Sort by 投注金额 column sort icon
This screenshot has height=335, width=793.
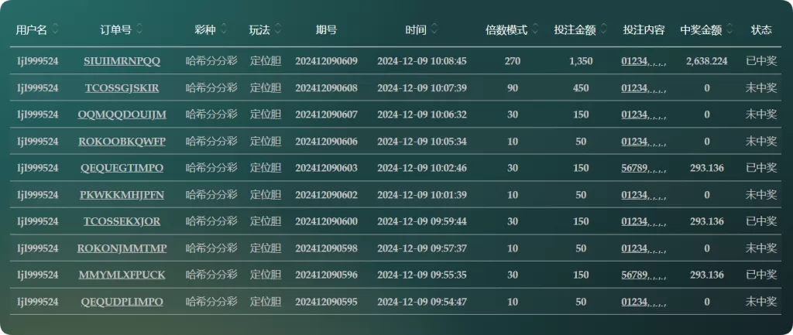604,30
